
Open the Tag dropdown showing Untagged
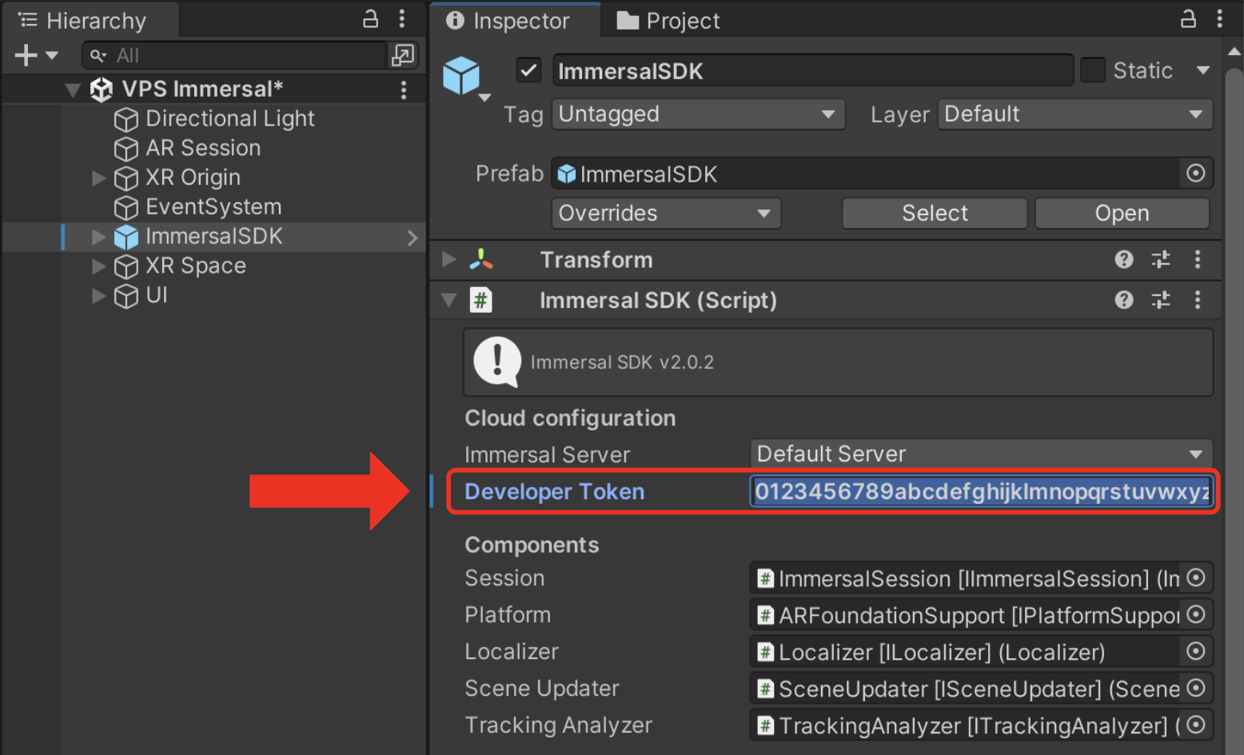[x=698, y=114]
